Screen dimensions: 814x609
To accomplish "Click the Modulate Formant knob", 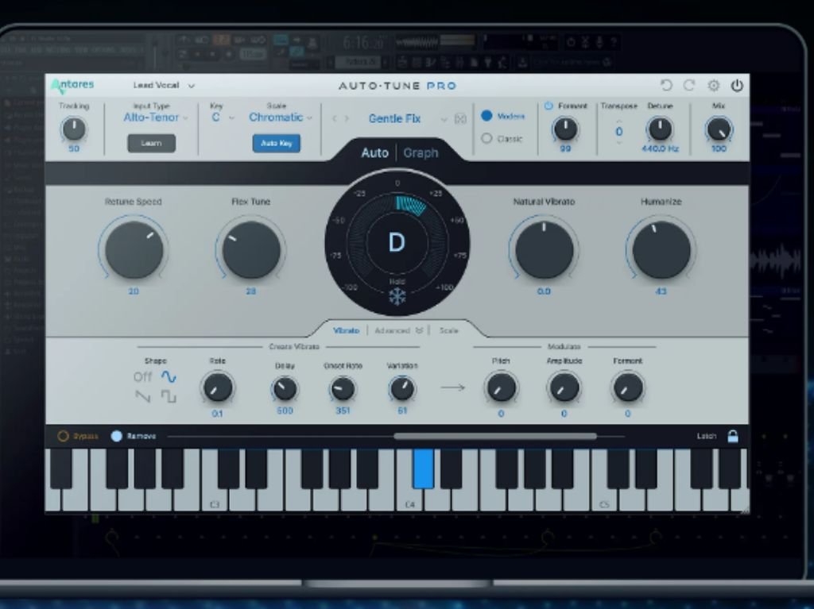I will (628, 388).
